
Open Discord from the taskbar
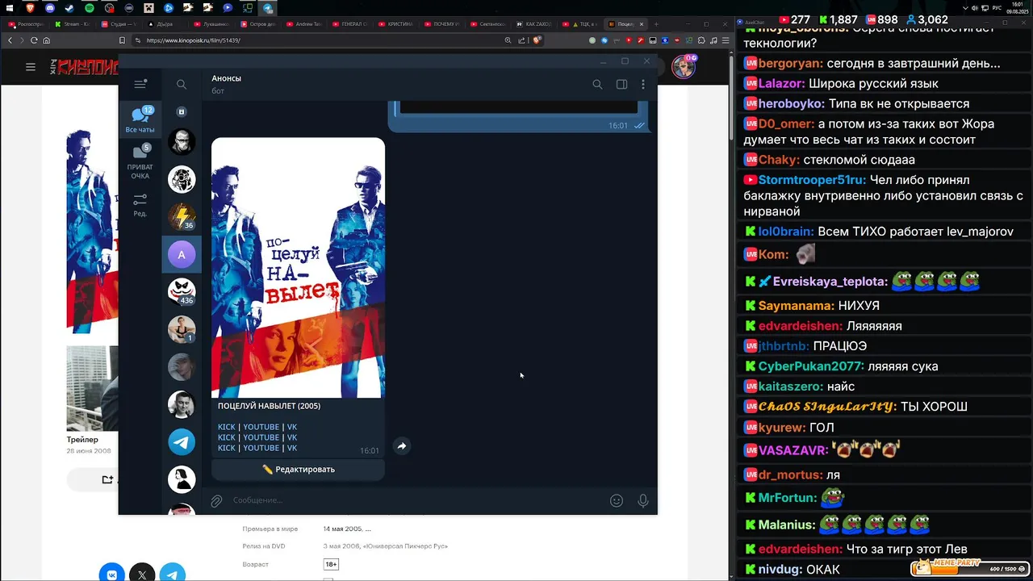(50, 8)
